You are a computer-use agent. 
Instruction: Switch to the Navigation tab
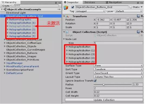coord(114,2)
